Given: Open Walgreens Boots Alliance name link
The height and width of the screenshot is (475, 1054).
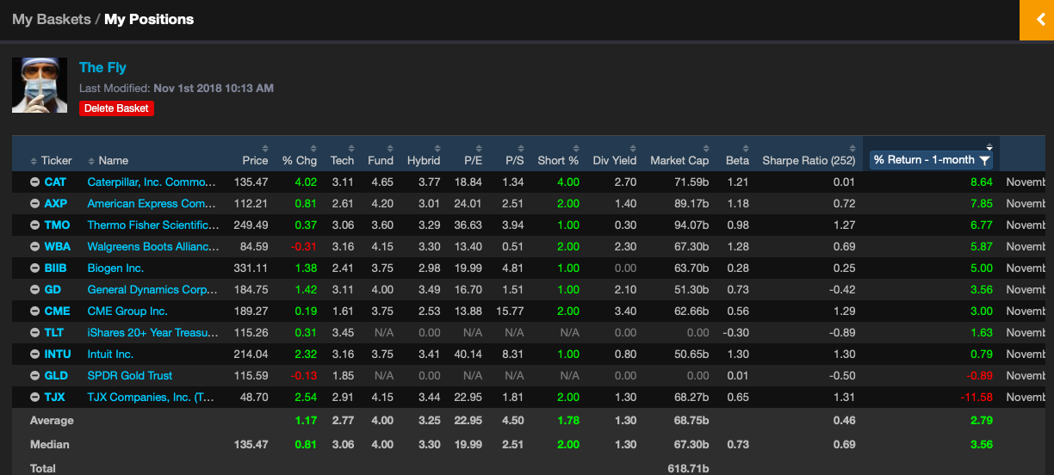Looking at the screenshot, I should pos(153,247).
